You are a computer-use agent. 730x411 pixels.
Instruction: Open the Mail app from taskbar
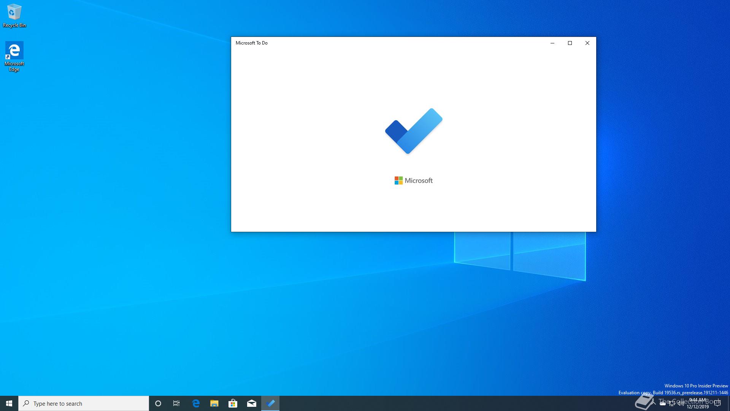[x=251, y=403]
